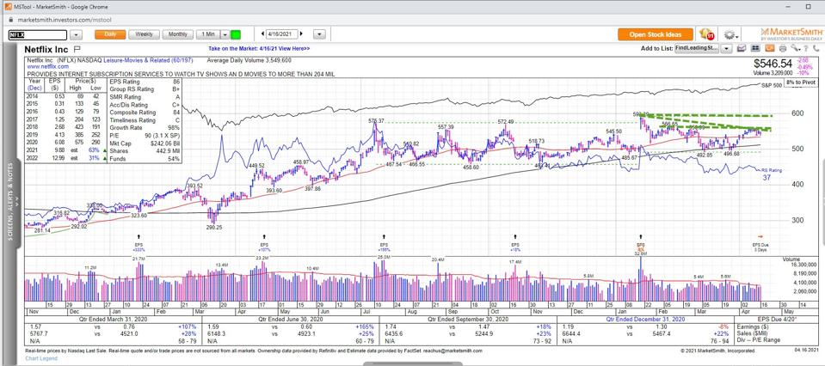Screen dimensions: 825x366
Task: Open the orange alerts notification icon
Action: coord(707,34)
